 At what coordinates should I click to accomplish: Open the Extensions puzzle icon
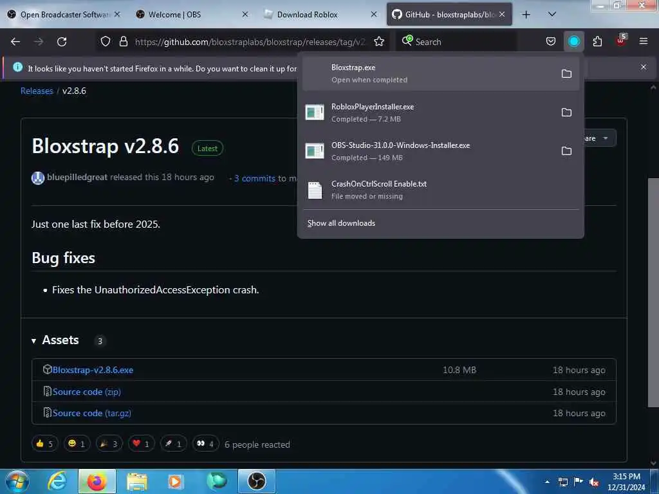[597, 42]
